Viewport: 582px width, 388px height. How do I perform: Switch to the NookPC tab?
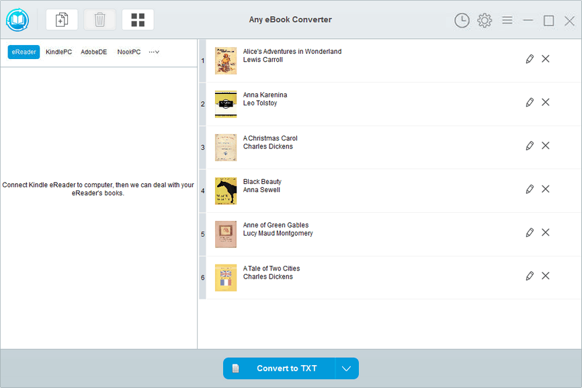pos(129,52)
